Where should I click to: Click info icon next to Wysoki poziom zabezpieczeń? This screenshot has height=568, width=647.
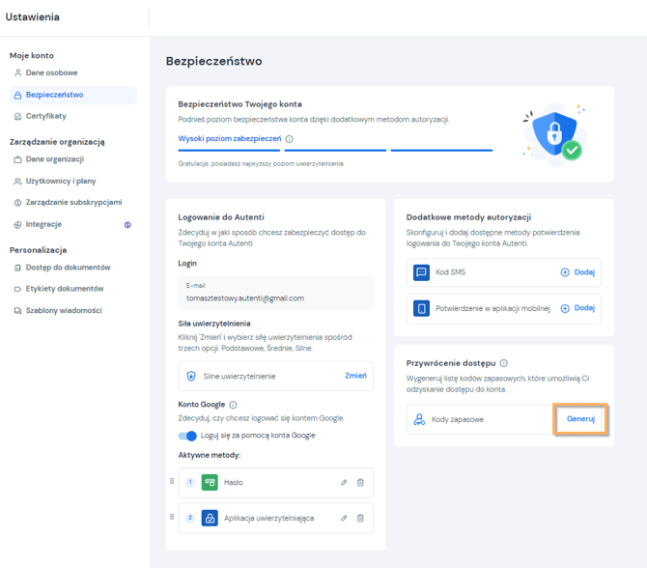(x=290, y=139)
